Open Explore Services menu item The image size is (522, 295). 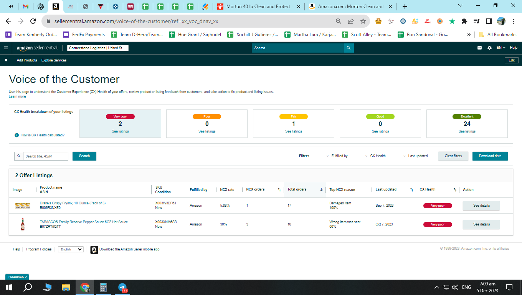54,60
